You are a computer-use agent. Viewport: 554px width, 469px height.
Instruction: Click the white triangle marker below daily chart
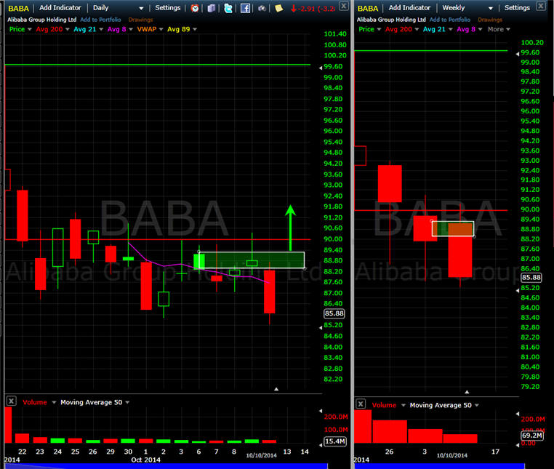click(x=276, y=389)
